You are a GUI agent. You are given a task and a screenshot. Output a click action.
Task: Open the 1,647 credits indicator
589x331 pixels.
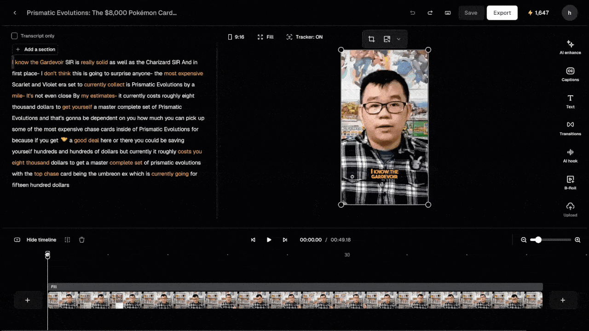538,13
